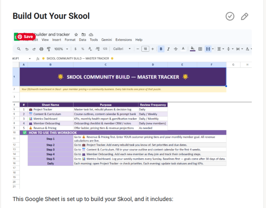Click the green checkbox in row 10
266x208 pixels.
tap(25, 133)
